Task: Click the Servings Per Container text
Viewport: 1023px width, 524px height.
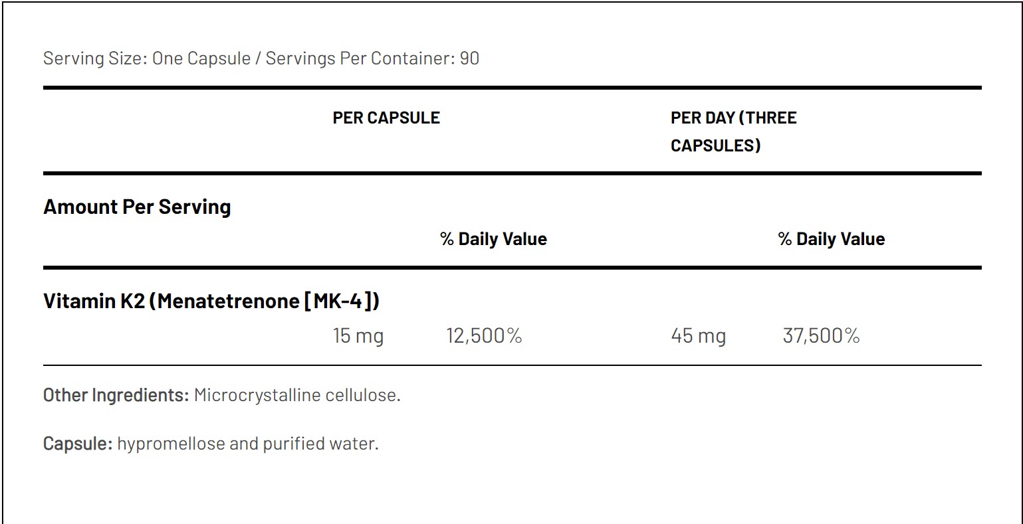Action: (360, 58)
